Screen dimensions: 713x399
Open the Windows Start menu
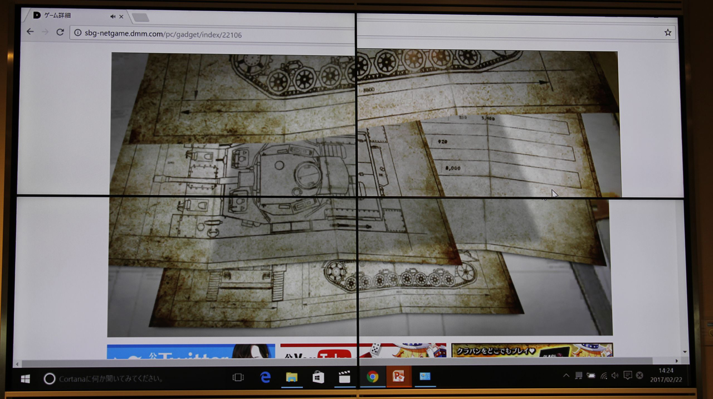(25, 378)
